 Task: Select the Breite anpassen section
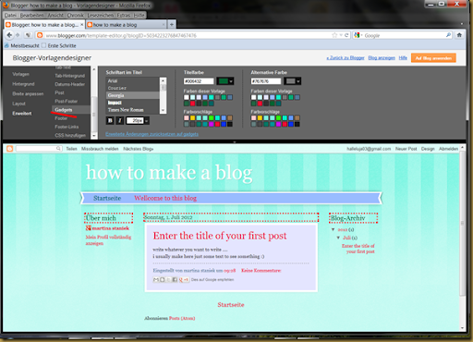coord(28,93)
